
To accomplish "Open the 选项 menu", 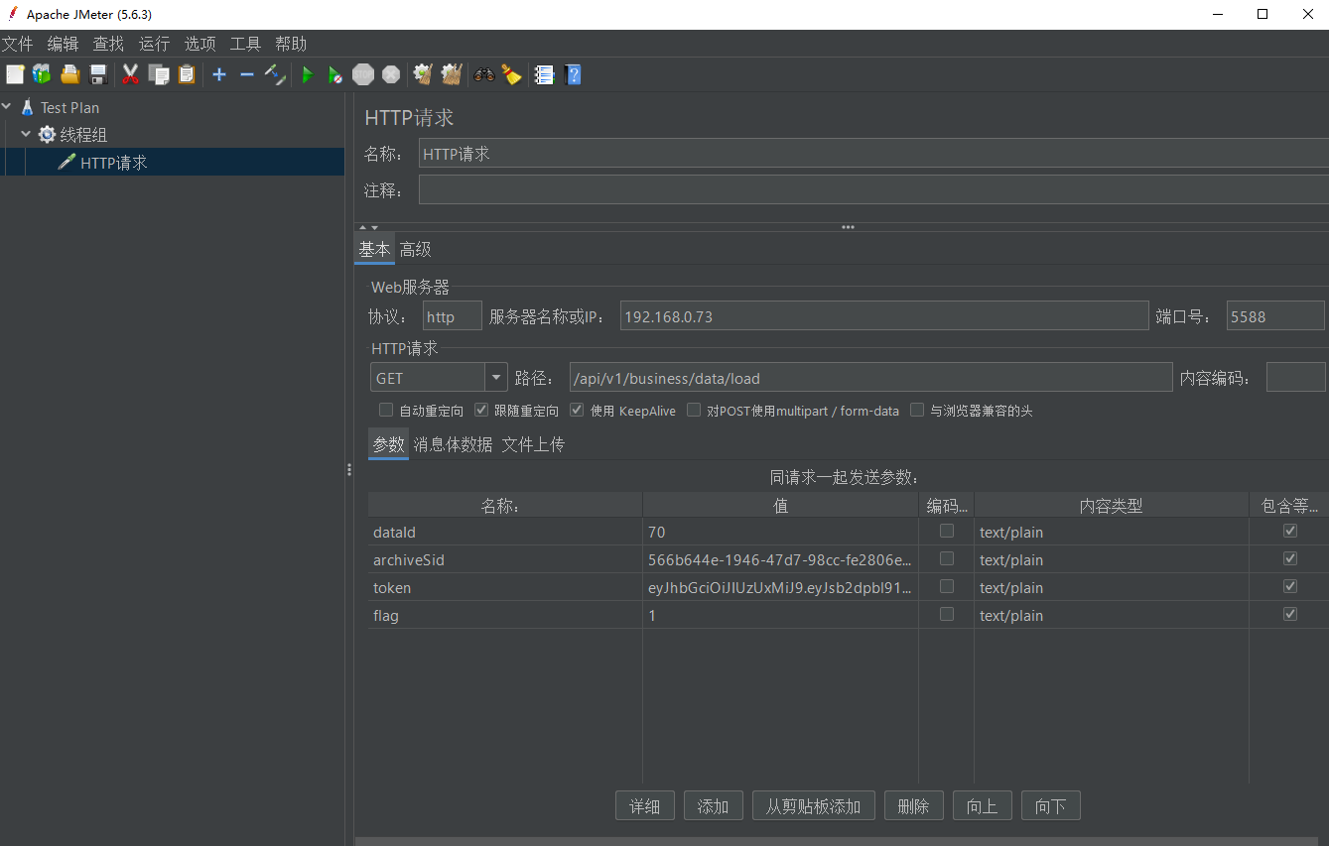I will click(x=199, y=44).
